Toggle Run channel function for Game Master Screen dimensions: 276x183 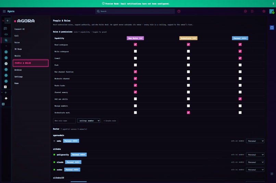(x=135, y=72)
